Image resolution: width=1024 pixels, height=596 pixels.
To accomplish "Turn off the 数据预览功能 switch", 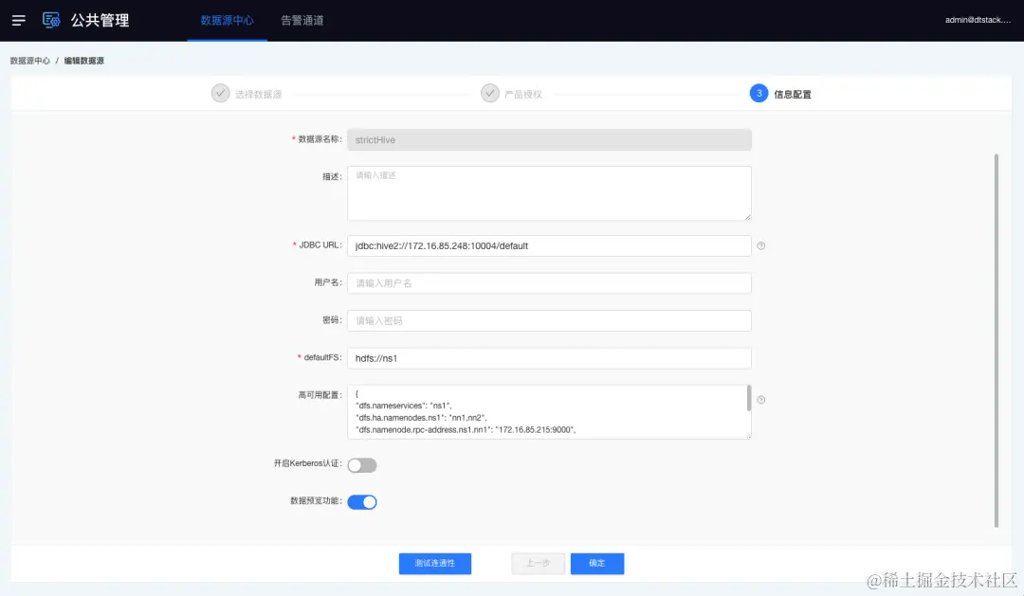I will [362, 502].
